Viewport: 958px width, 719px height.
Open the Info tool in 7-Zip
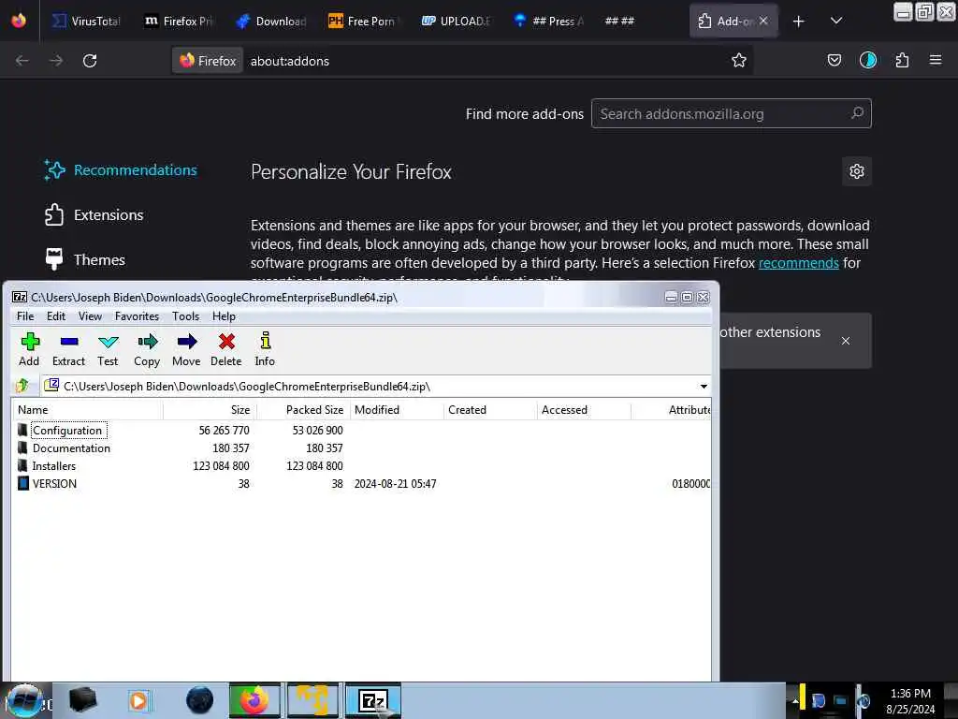tap(265, 349)
